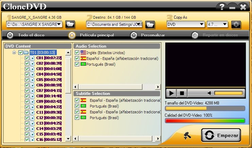Uncheck first Portugués (Brasil) subtitle checkbox
The image size is (252, 148).
[77, 106]
